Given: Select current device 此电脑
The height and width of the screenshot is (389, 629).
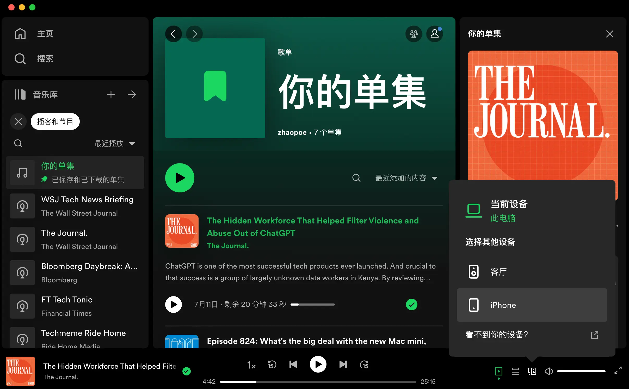Looking at the screenshot, I should pos(532,211).
